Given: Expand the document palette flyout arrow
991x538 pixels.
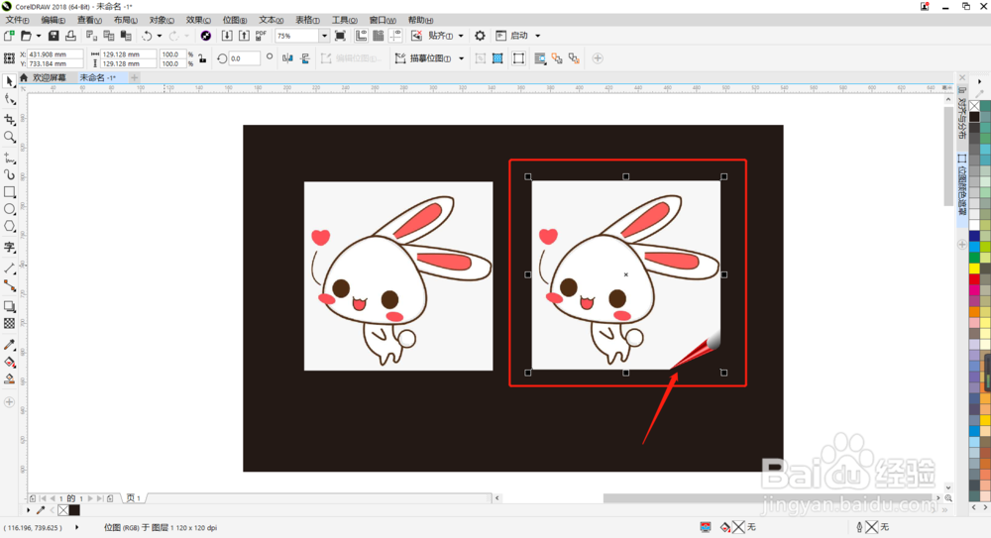Looking at the screenshot, I should (x=28, y=509).
